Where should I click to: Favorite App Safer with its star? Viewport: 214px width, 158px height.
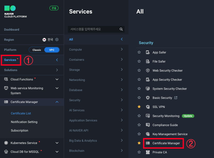(139, 52)
